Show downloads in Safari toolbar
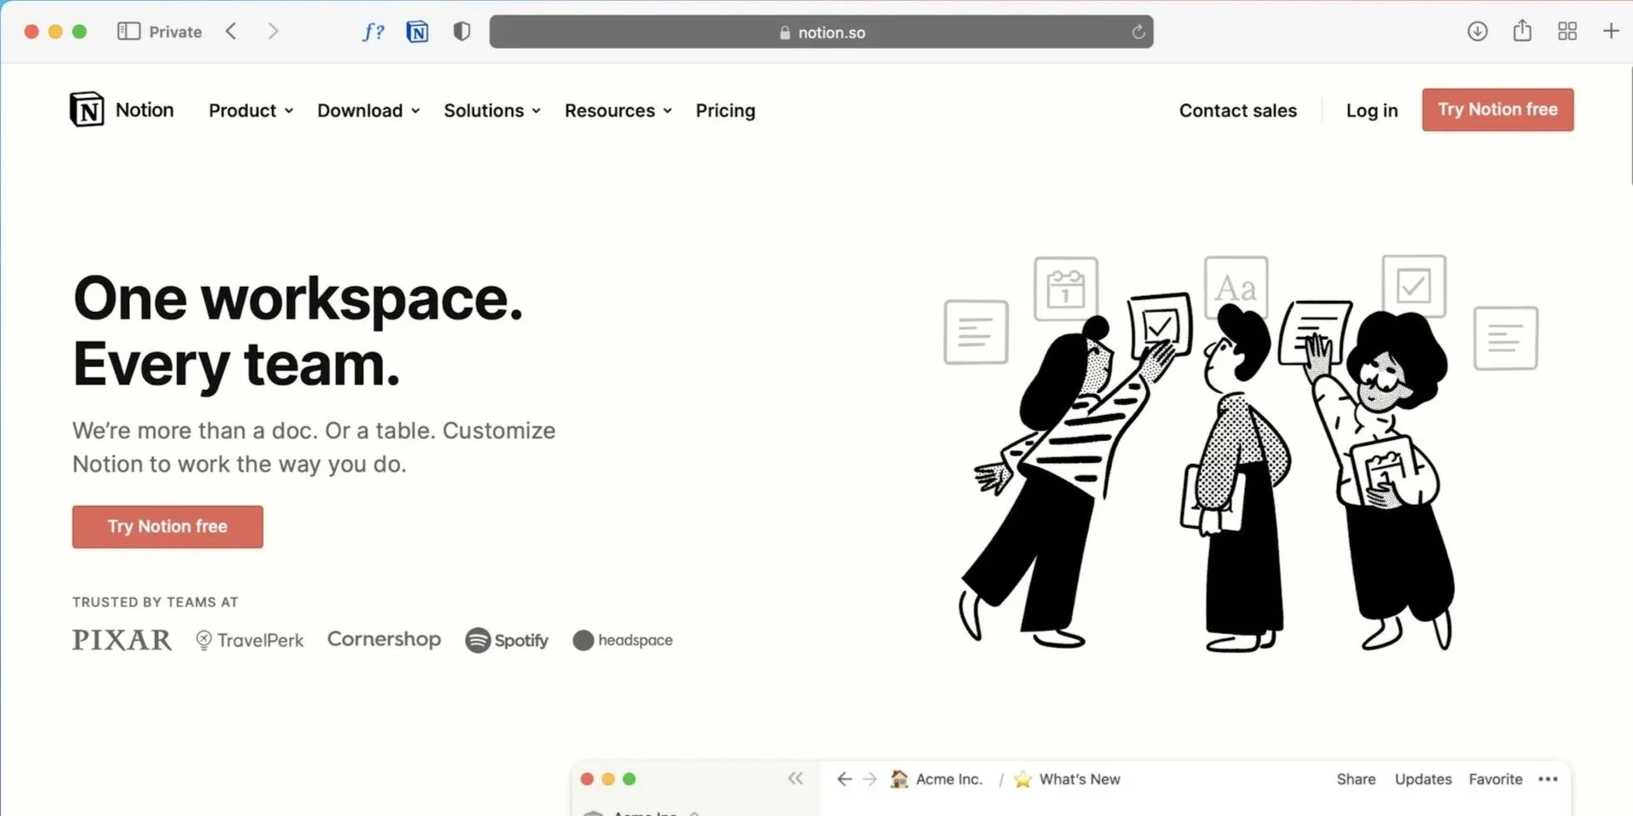The width and height of the screenshot is (1633, 816). [x=1477, y=32]
